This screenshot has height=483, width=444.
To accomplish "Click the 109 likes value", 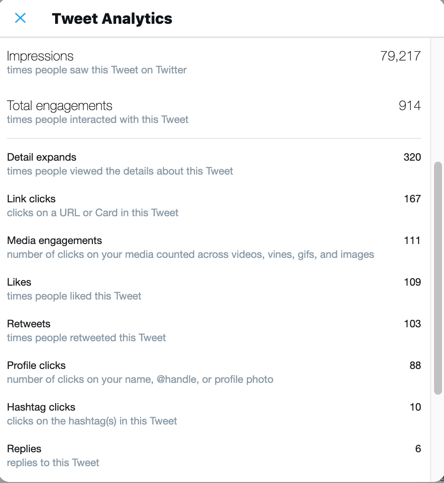I will click(x=412, y=282).
